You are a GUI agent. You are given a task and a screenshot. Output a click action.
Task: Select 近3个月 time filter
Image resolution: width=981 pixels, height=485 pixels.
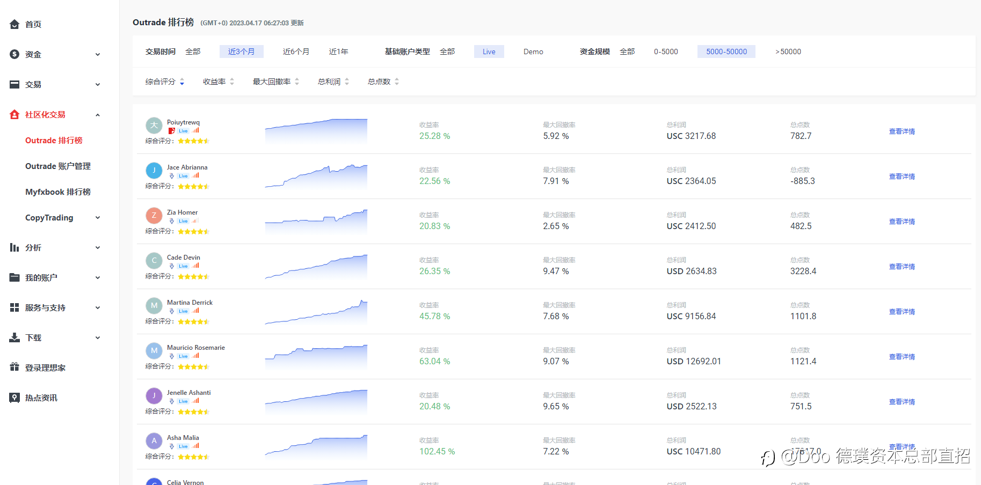pyautogui.click(x=241, y=52)
